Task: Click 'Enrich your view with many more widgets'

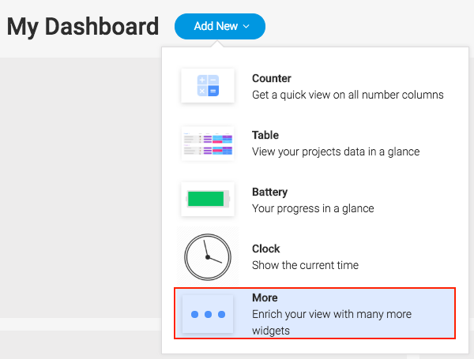Action: coord(332,323)
